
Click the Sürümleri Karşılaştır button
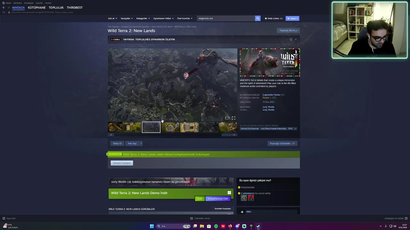(223, 209)
